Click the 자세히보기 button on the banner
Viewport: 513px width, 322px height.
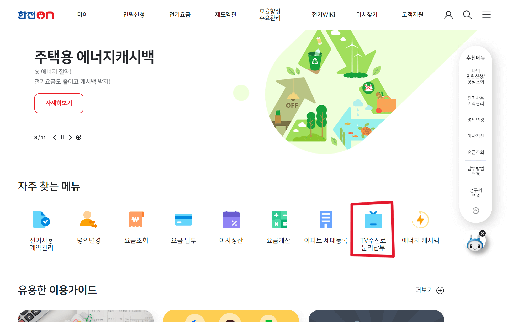coord(59,103)
